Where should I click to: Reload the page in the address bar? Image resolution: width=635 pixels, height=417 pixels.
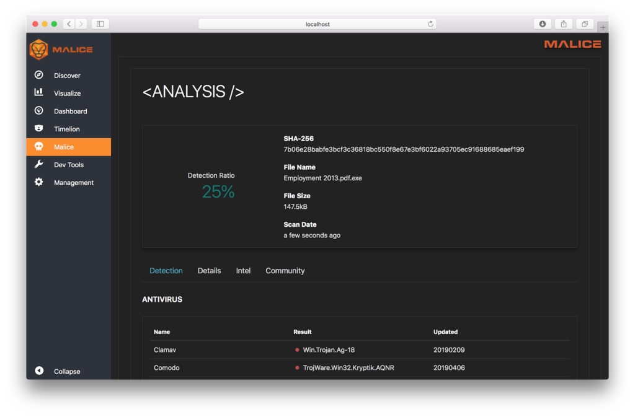point(430,24)
